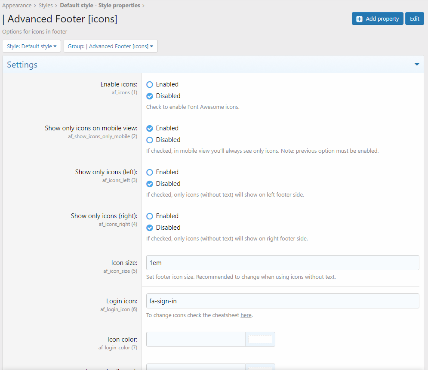The image size is (428, 370).
Task: Click the Icon color swatch
Action: (x=260, y=339)
